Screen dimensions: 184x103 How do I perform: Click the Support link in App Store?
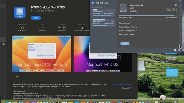(x=127, y=88)
